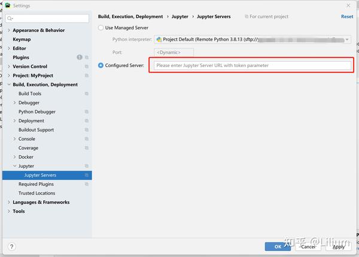The width and height of the screenshot is (359, 257).
Task: Click project-level icon beside Trusted Locations
Action: pos(87,193)
